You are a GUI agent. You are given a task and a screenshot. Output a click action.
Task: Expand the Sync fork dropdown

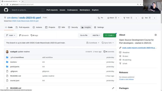coord(108,43)
